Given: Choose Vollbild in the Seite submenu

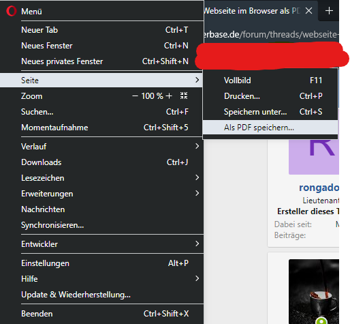Looking at the screenshot, I should coord(270,80).
